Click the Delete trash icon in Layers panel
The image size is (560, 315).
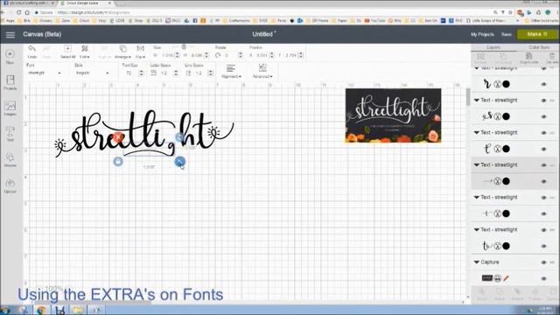(x=552, y=56)
